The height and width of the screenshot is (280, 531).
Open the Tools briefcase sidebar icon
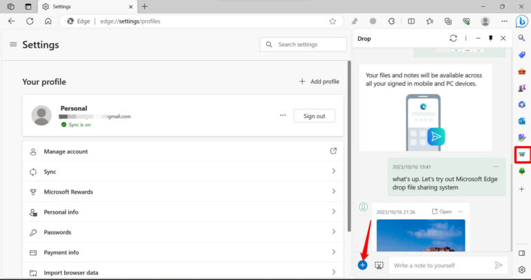522,71
